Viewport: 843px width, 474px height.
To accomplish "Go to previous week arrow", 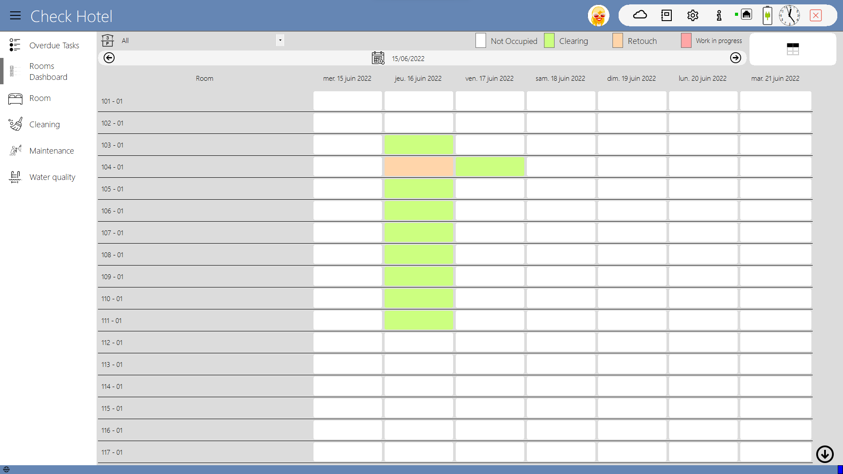I will 109,58.
